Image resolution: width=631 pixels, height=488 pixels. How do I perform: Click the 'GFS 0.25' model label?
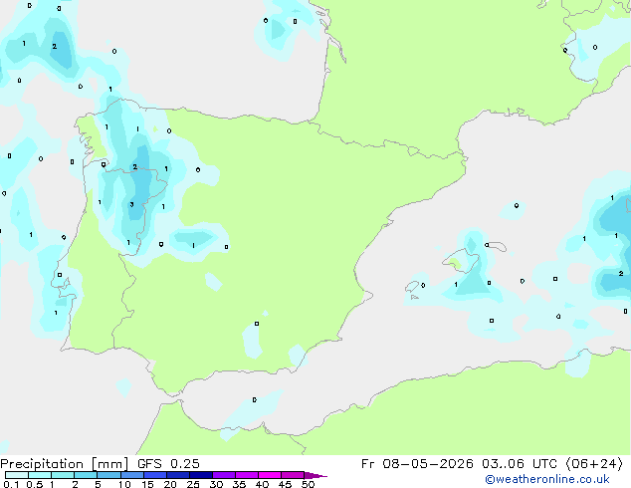[x=168, y=464]
